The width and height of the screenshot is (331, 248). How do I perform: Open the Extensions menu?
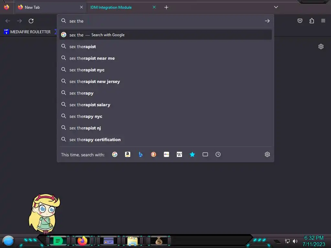(x=312, y=21)
